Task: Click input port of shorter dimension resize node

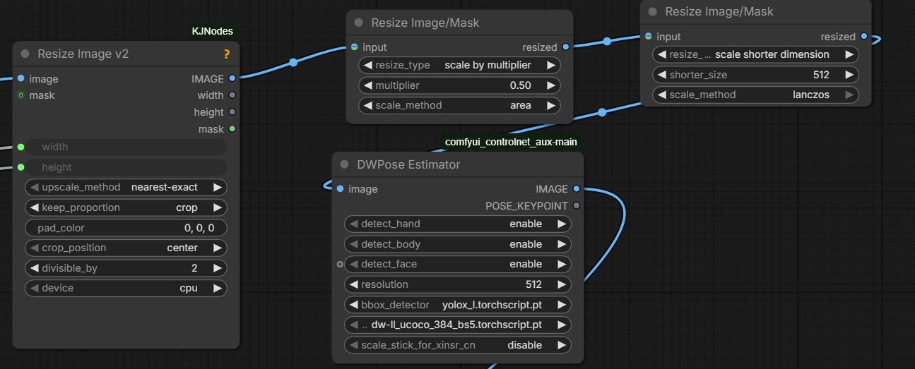Action: click(648, 37)
